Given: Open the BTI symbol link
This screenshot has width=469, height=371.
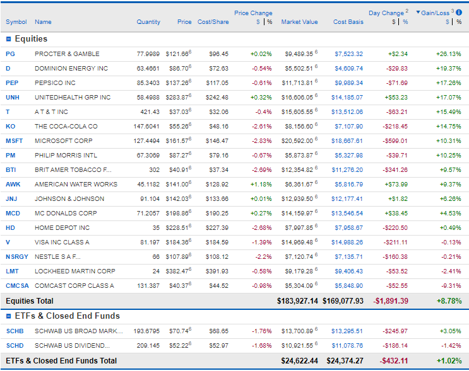Looking at the screenshot, I should pos(11,170).
